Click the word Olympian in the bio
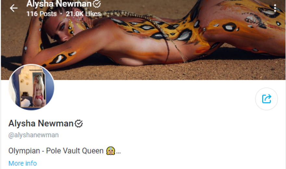 coord(24,151)
